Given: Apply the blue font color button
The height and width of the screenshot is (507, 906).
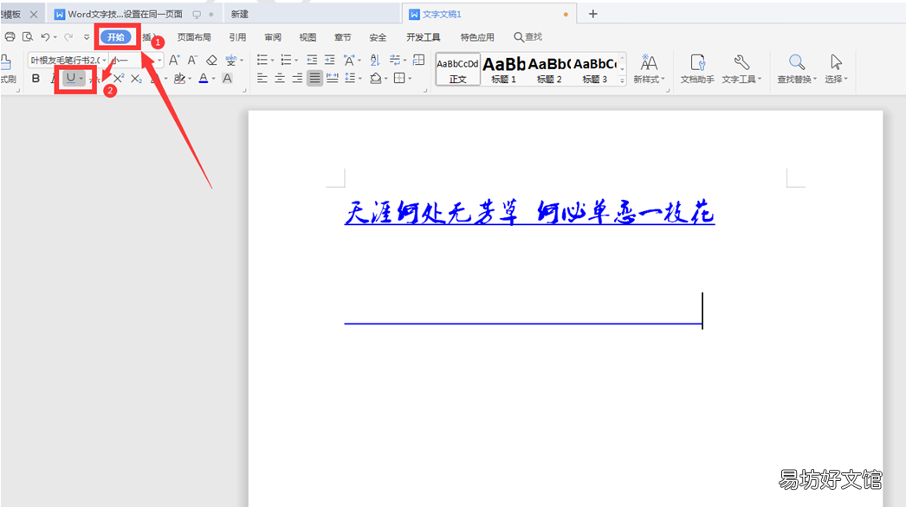Looking at the screenshot, I should (x=204, y=79).
